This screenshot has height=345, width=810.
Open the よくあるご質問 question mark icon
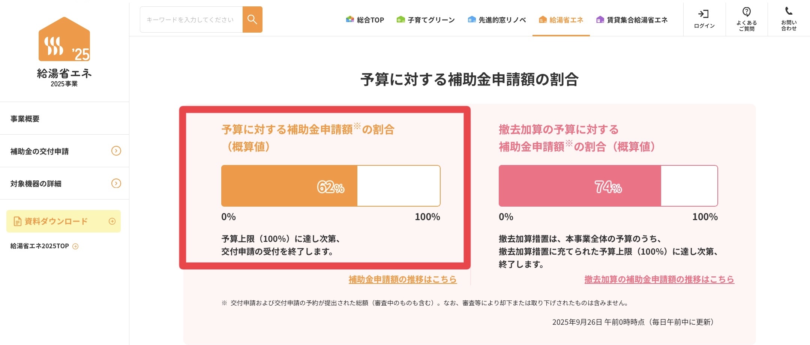(x=747, y=12)
